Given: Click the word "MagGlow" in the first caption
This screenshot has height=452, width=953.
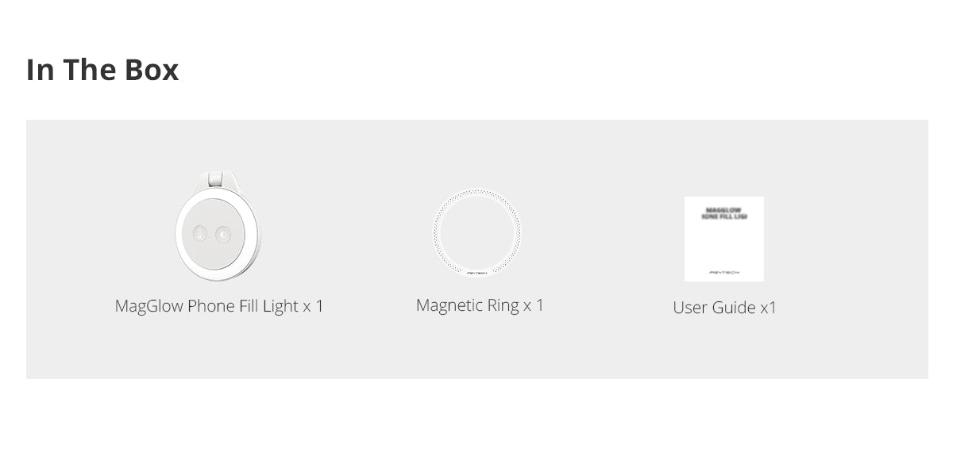Looking at the screenshot, I should 149,306.
